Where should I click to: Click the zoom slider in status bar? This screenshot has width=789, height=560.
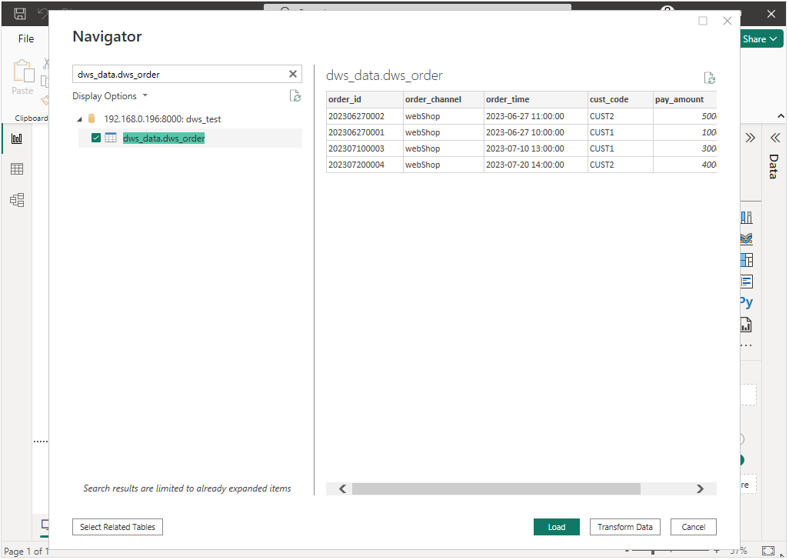click(653, 552)
